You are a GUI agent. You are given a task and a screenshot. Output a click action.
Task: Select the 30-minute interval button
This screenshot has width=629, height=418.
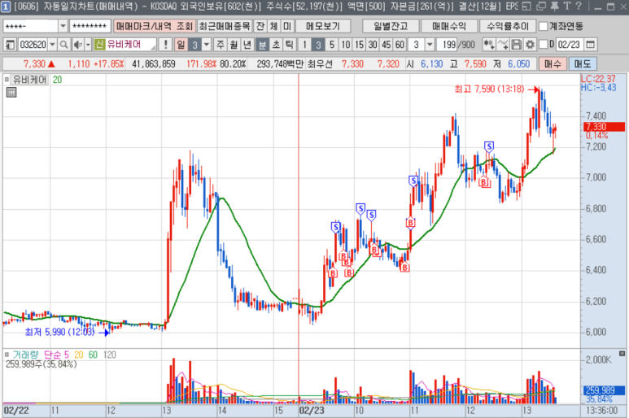click(x=373, y=44)
